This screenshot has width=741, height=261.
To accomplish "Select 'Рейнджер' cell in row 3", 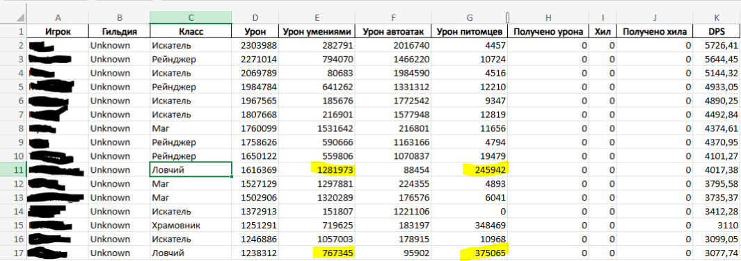I will 191,60.
